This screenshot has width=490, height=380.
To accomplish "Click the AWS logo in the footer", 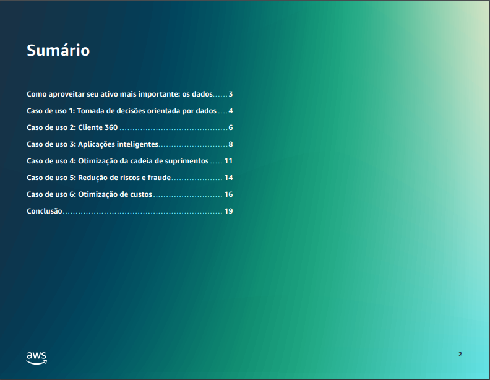I will [x=37, y=358].
